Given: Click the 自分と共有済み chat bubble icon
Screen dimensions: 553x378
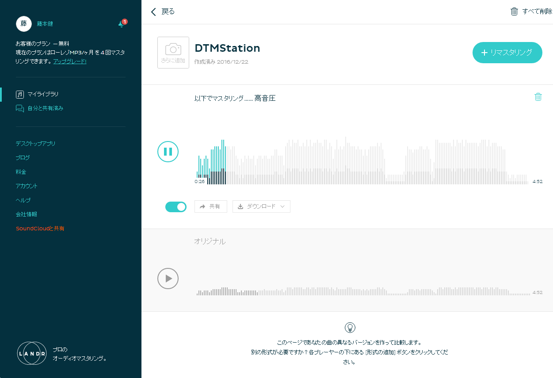Looking at the screenshot, I should (19, 108).
